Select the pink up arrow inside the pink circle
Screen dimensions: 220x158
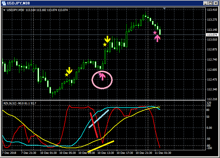pyautogui.click(x=103, y=77)
